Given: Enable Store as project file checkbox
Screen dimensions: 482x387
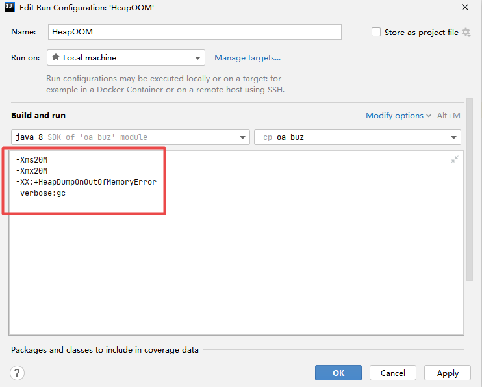Looking at the screenshot, I should pos(376,32).
